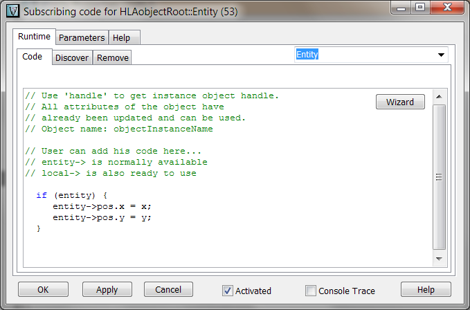Switch to the Remove sub-tab
Image resolution: width=470 pixels, height=310 pixels.
click(112, 58)
